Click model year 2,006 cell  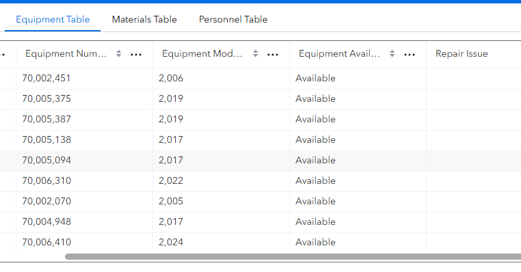click(222, 79)
